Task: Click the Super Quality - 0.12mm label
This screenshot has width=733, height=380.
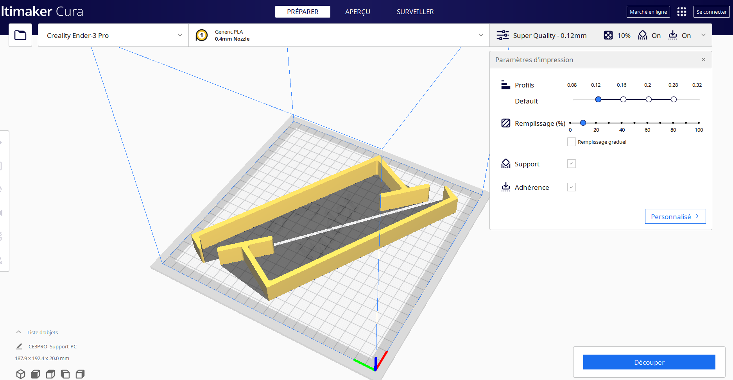Action: (550, 36)
